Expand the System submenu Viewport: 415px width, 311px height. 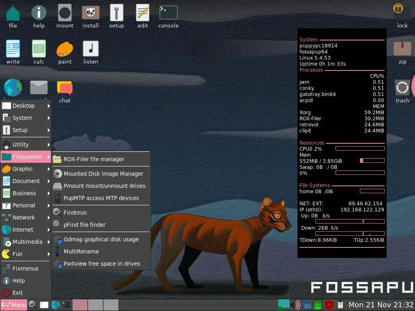pyautogui.click(x=26, y=118)
